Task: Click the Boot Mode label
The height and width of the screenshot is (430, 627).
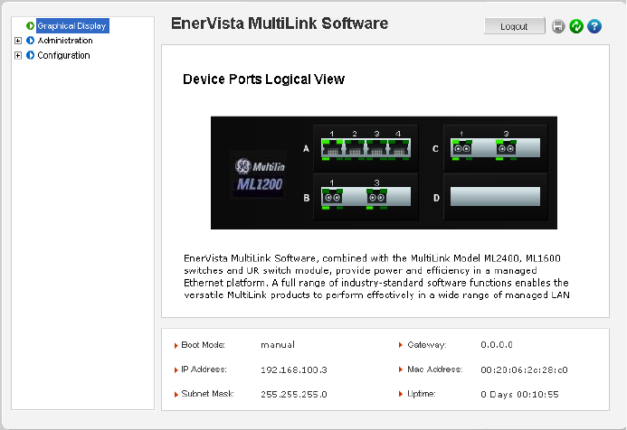Action: [x=204, y=344]
